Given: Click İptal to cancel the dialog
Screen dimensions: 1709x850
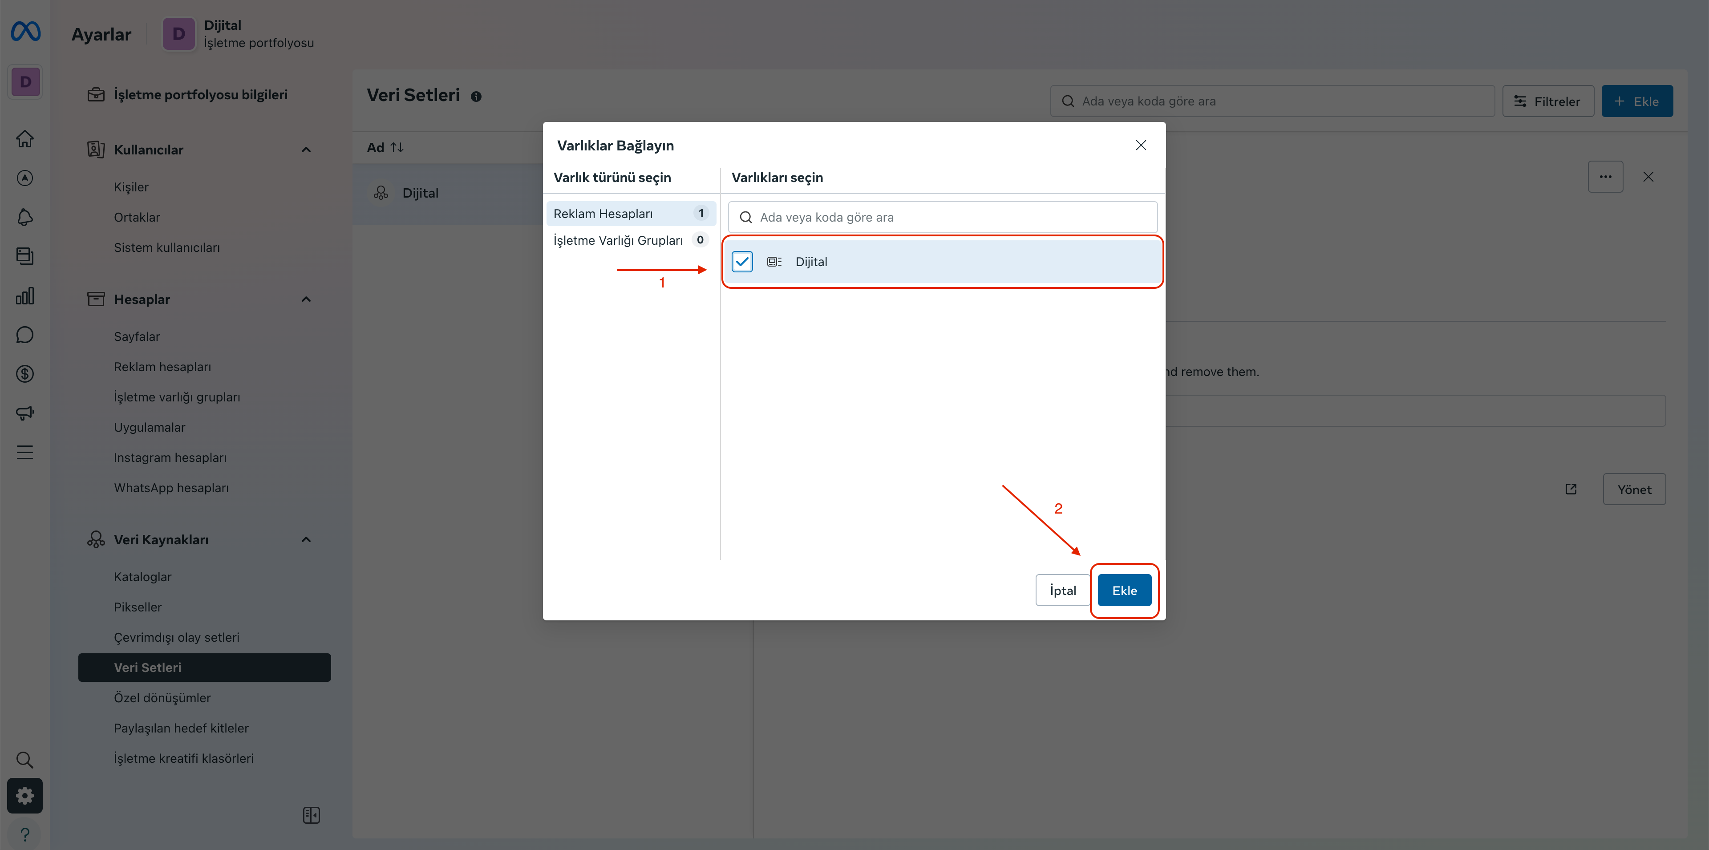Looking at the screenshot, I should [x=1062, y=591].
